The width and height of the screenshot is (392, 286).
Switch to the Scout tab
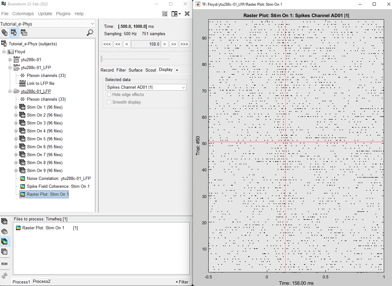point(150,70)
